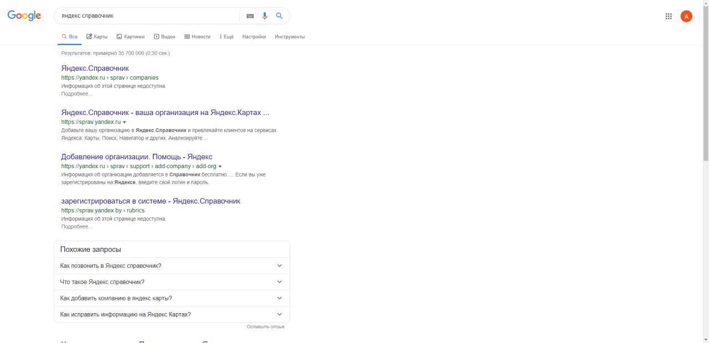Viewport: 709px width, 343px height.
Task: Open the dropdown arrow after 'add-org' URL
Action: tap(220, 166)
